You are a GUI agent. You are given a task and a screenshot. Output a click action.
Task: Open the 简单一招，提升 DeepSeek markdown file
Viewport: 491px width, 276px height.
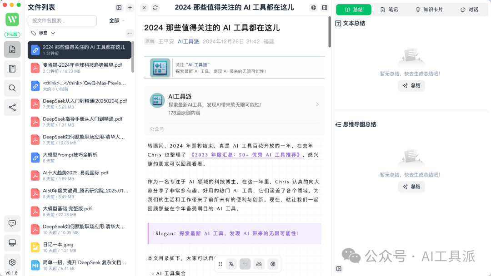pyautogui.click(x=80, y=265)
